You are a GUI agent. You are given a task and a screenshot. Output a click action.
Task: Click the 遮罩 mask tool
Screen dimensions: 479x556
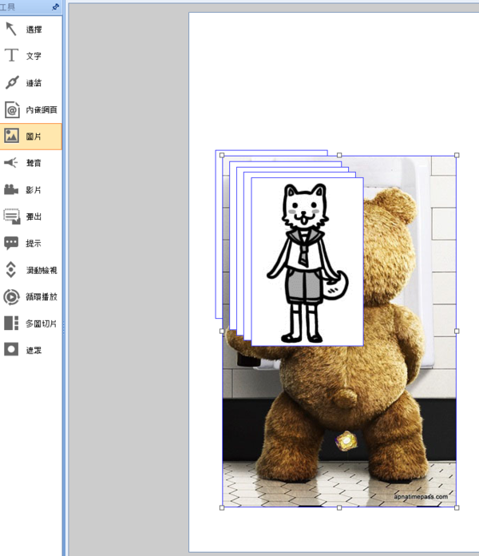(x=30, y=350)
